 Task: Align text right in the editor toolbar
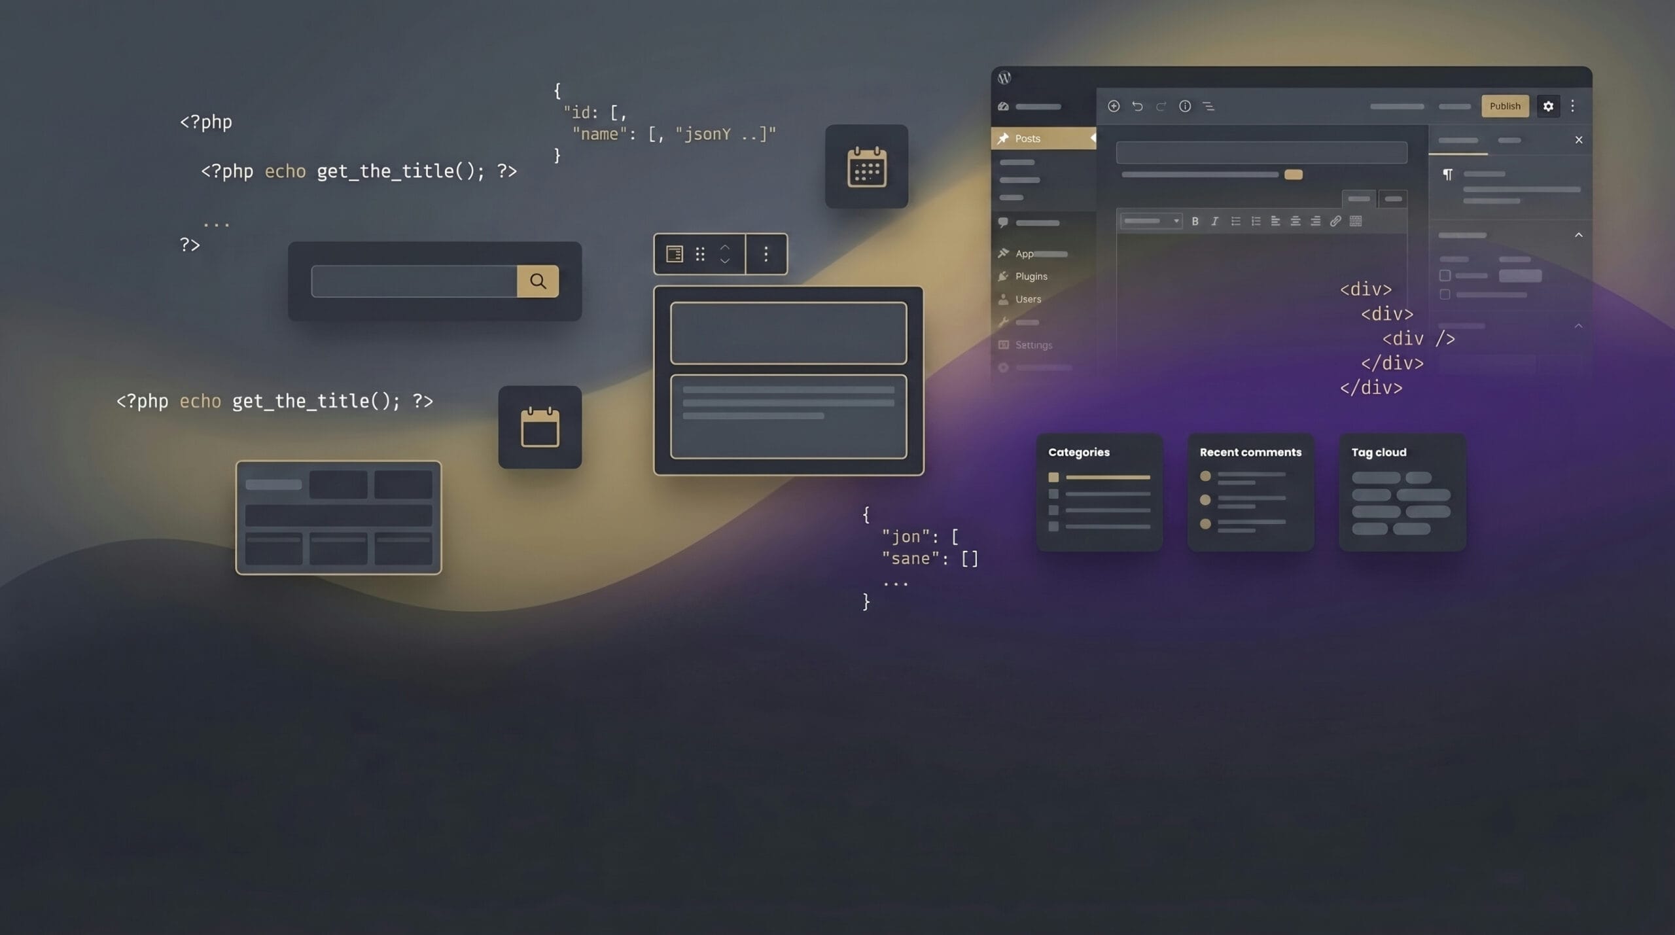[x=1315, y=221]
